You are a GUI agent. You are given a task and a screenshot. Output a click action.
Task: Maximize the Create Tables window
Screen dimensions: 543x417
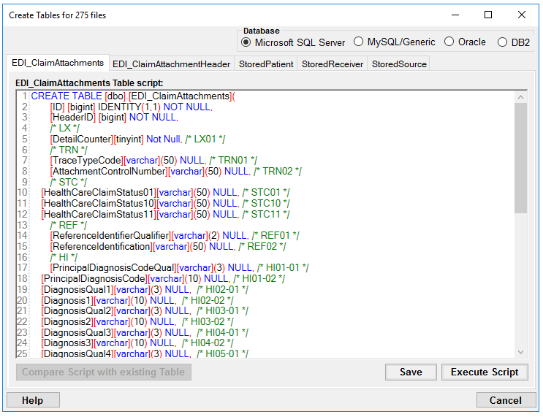click(488, 15)
